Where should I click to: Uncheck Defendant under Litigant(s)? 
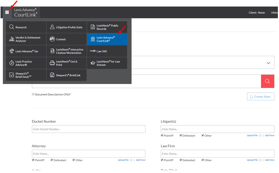[x=181, y=135]
